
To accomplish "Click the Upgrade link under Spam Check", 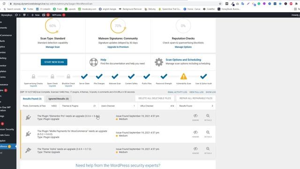I will coord(52,86).
